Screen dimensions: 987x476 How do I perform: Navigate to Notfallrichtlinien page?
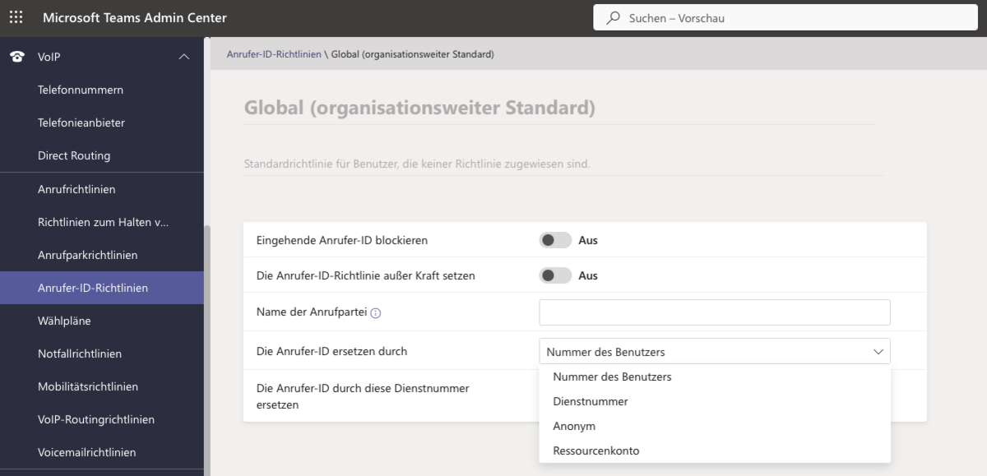(x=80, y=354)
